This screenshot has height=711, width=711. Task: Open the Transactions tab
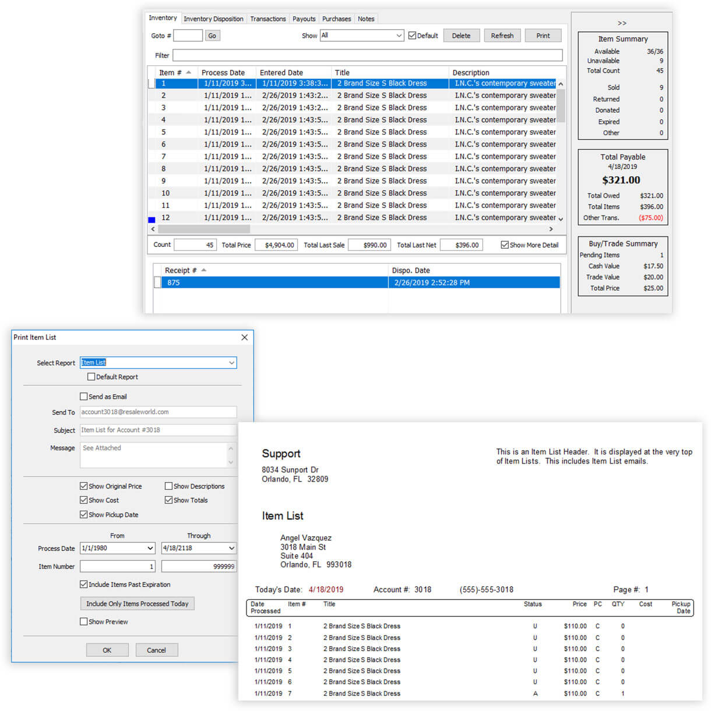pyautogui.click(x=268, y=19)
